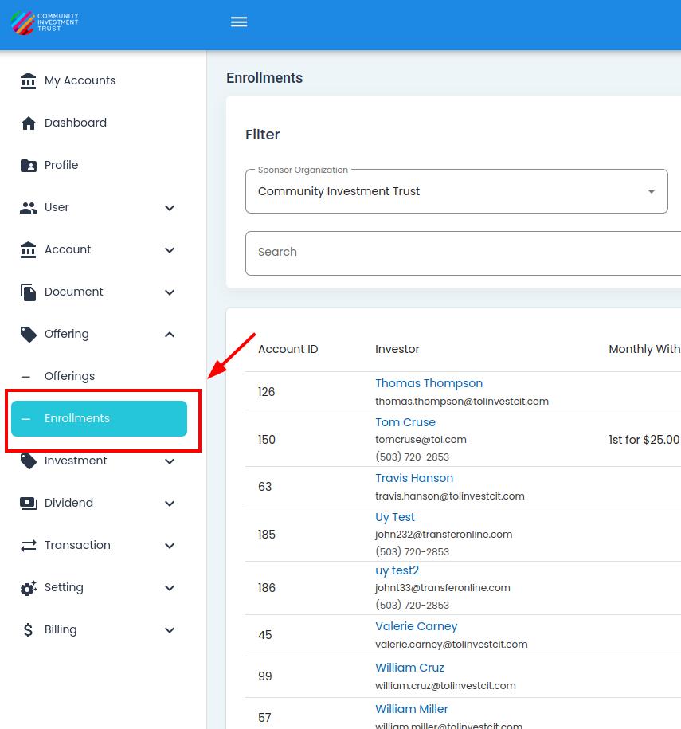
Task: Open Thomas Thompson investor link
Action: coord(429,383)
